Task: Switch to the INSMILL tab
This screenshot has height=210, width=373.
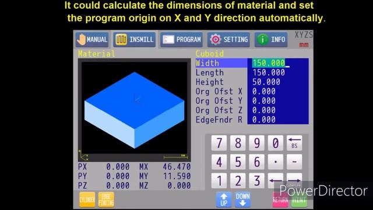Action: 135,40
